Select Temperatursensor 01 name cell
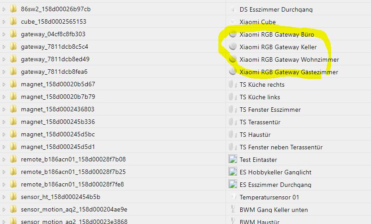 269,197
